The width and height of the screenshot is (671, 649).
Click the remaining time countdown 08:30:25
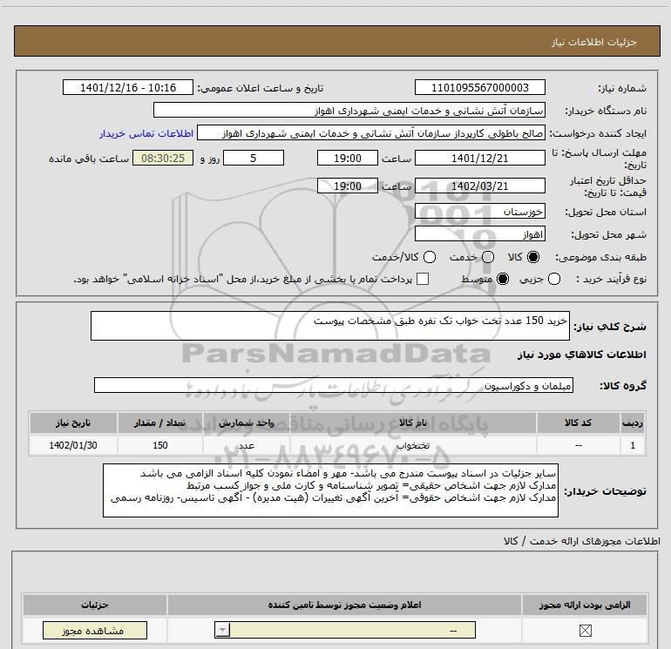click(163, 158)
